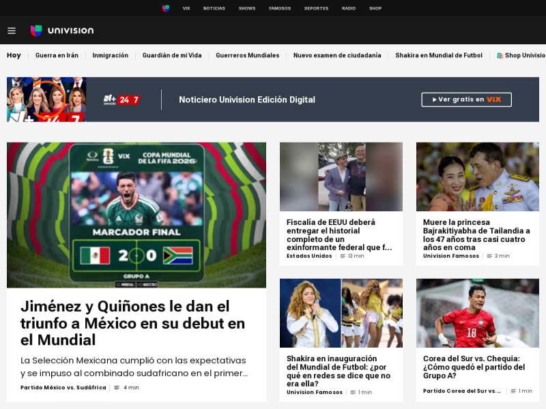The height and width of the screenshot is (409, 546).
Task: Select Inmigración topic
Action: (x=111, y=55)
